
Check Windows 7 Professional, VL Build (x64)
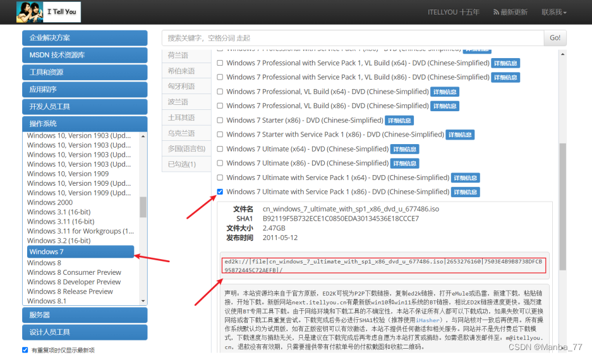tap(220, 92)
